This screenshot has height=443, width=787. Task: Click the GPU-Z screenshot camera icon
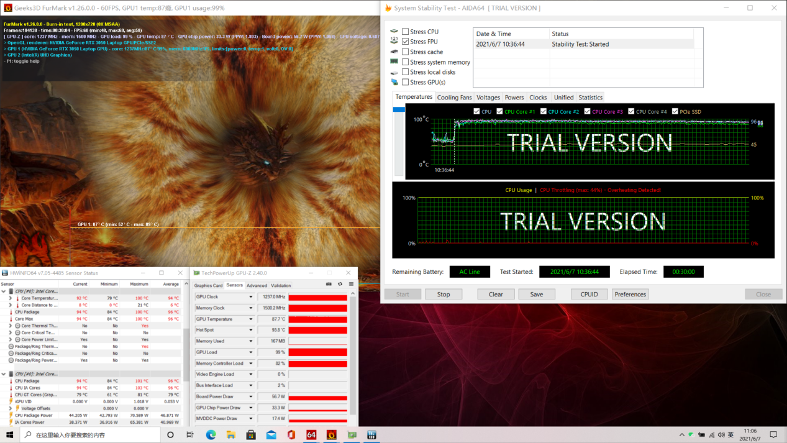click(x=329, y=285)
